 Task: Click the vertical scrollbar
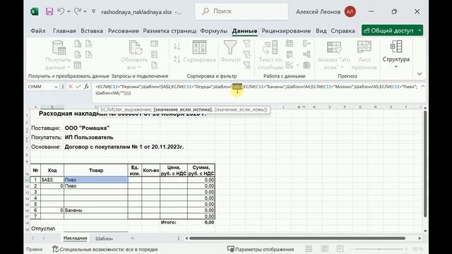pos(425,164)
